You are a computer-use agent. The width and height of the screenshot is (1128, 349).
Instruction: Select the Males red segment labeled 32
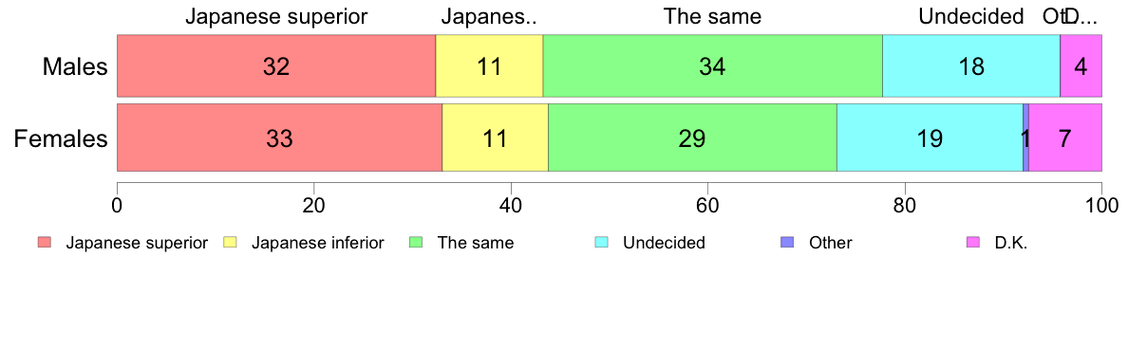[x=276, y=66]
